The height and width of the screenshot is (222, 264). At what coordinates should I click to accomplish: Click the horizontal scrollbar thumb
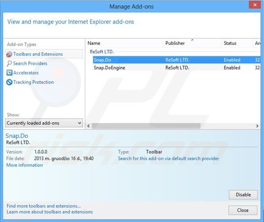pos(146,126)
